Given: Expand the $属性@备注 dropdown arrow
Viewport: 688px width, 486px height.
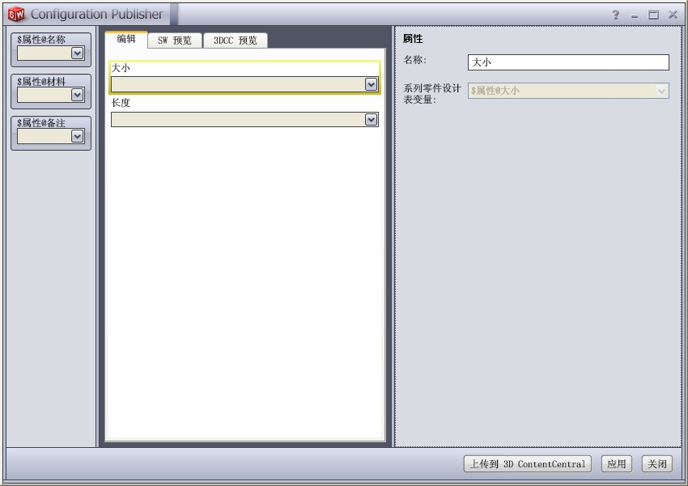Looking at the screenshot, I should point(78,136).
